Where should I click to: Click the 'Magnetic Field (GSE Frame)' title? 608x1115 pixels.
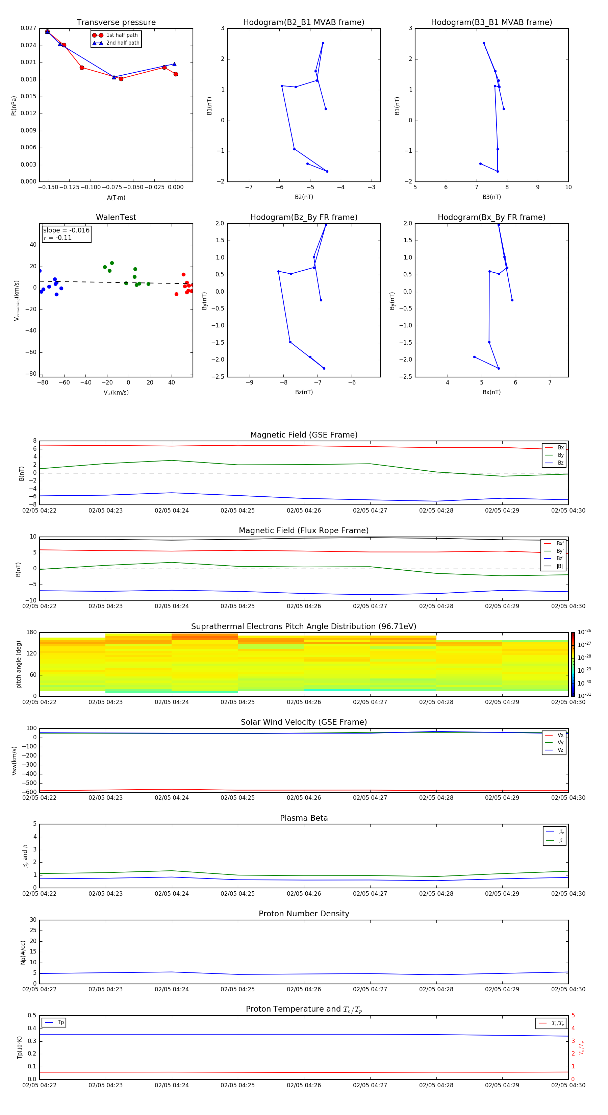coord(304,435)
